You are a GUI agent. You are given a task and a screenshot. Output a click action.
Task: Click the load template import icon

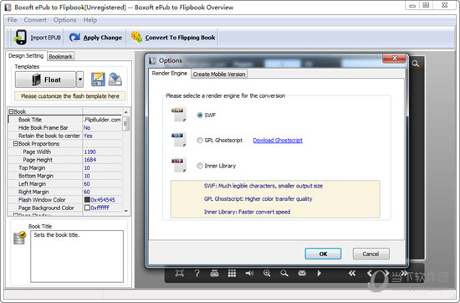(115, 80)
